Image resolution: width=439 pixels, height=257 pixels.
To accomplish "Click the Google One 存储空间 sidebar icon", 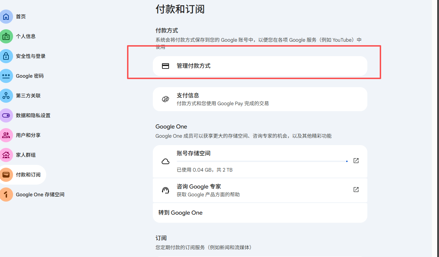I will (x=6, y=195).
